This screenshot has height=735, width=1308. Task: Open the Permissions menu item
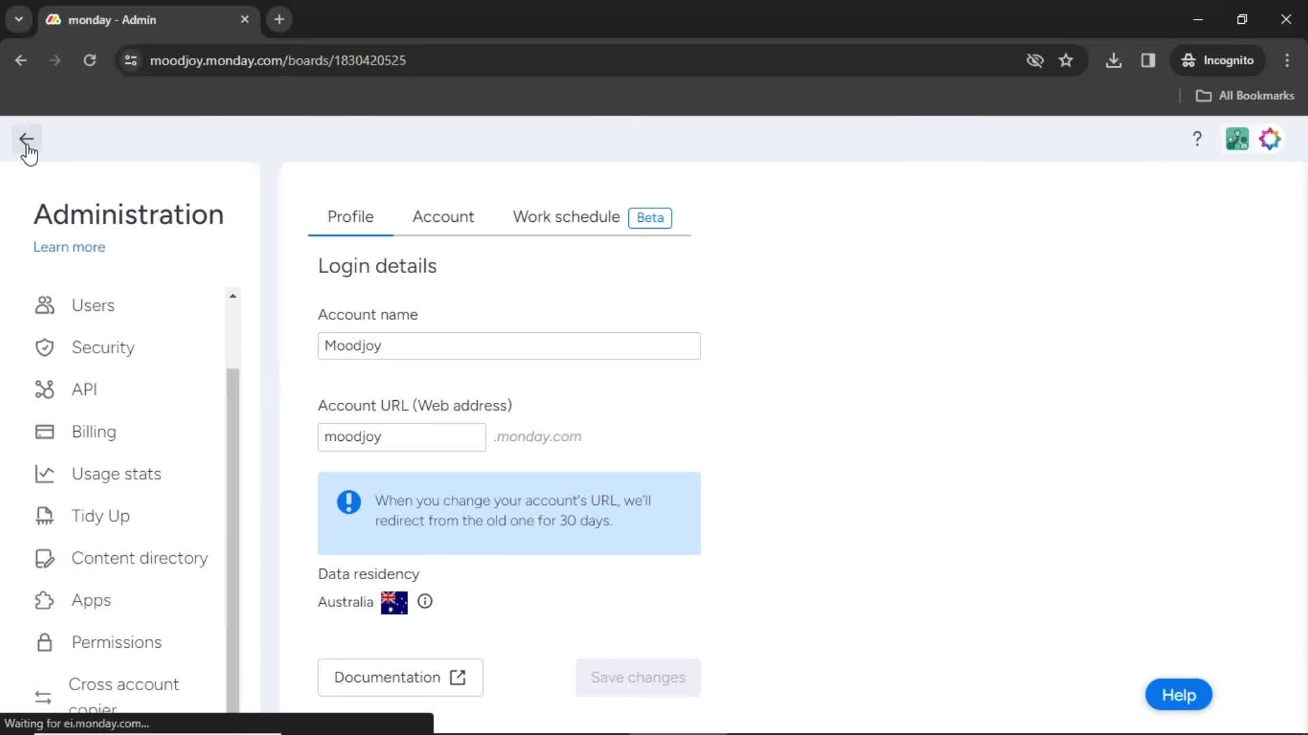116,642
